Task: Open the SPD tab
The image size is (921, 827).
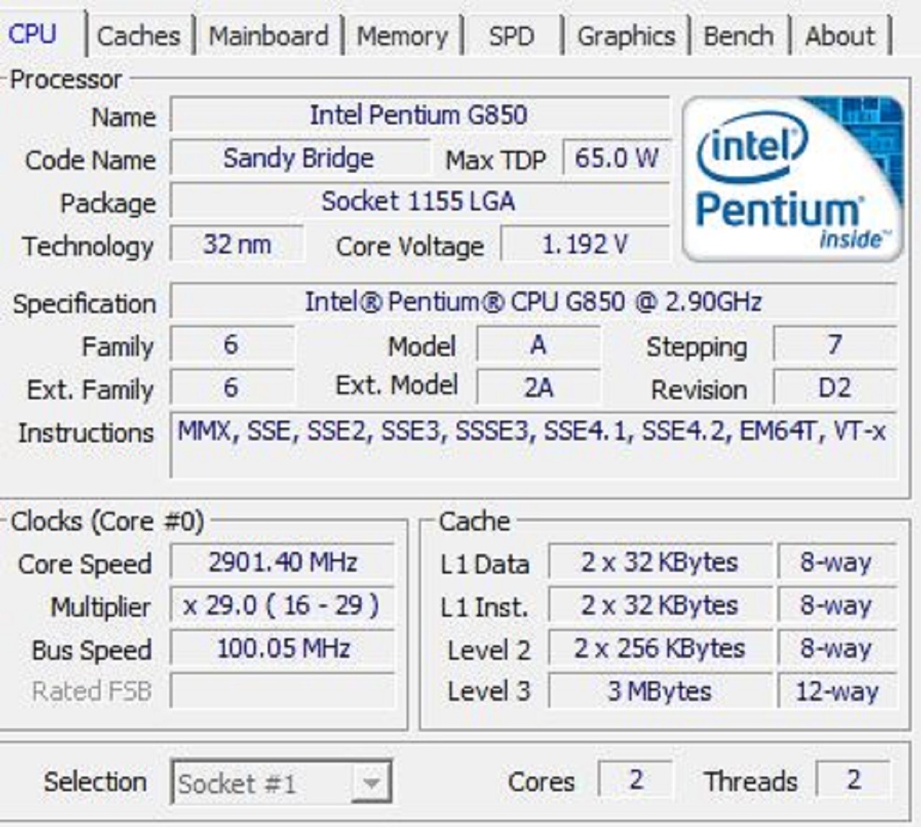Action: pyautogui.click(x=512, y=36)
